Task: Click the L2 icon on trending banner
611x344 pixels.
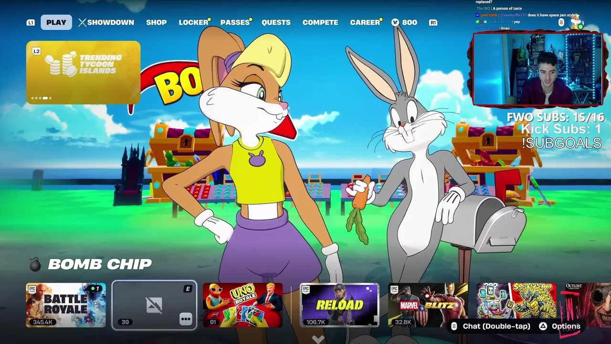Action: pos(36,51)
